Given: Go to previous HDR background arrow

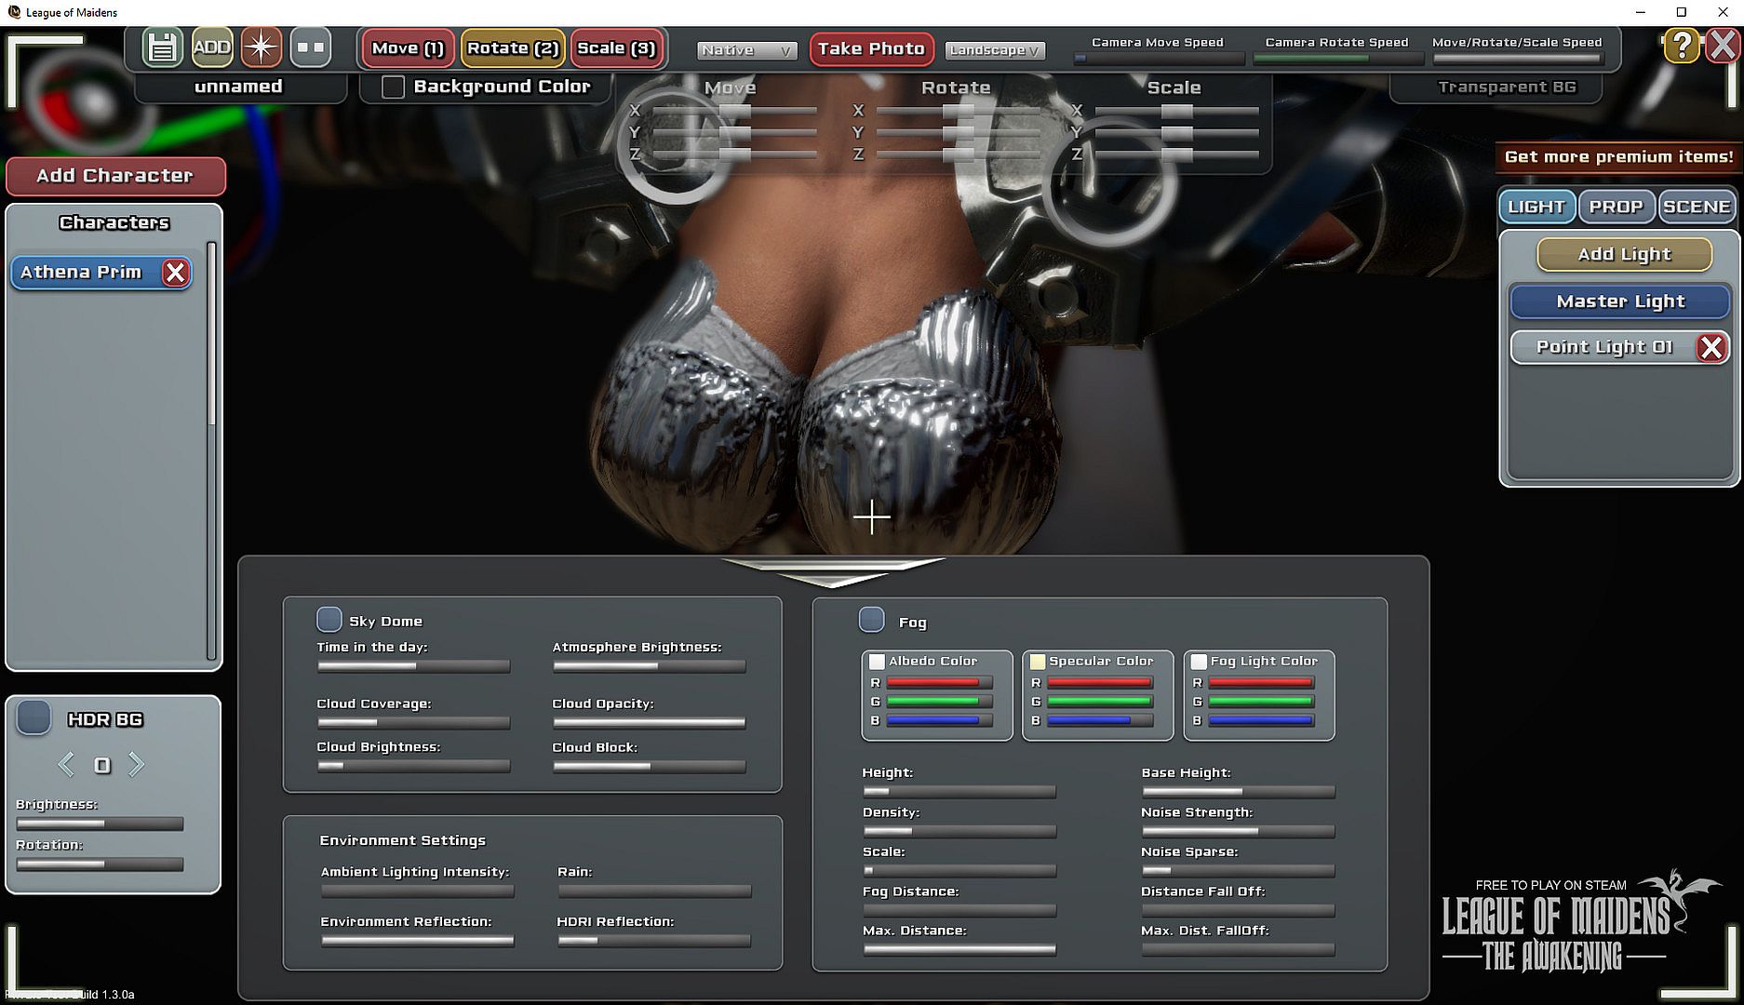Looking at the screenshot, I should click(66, 765).
